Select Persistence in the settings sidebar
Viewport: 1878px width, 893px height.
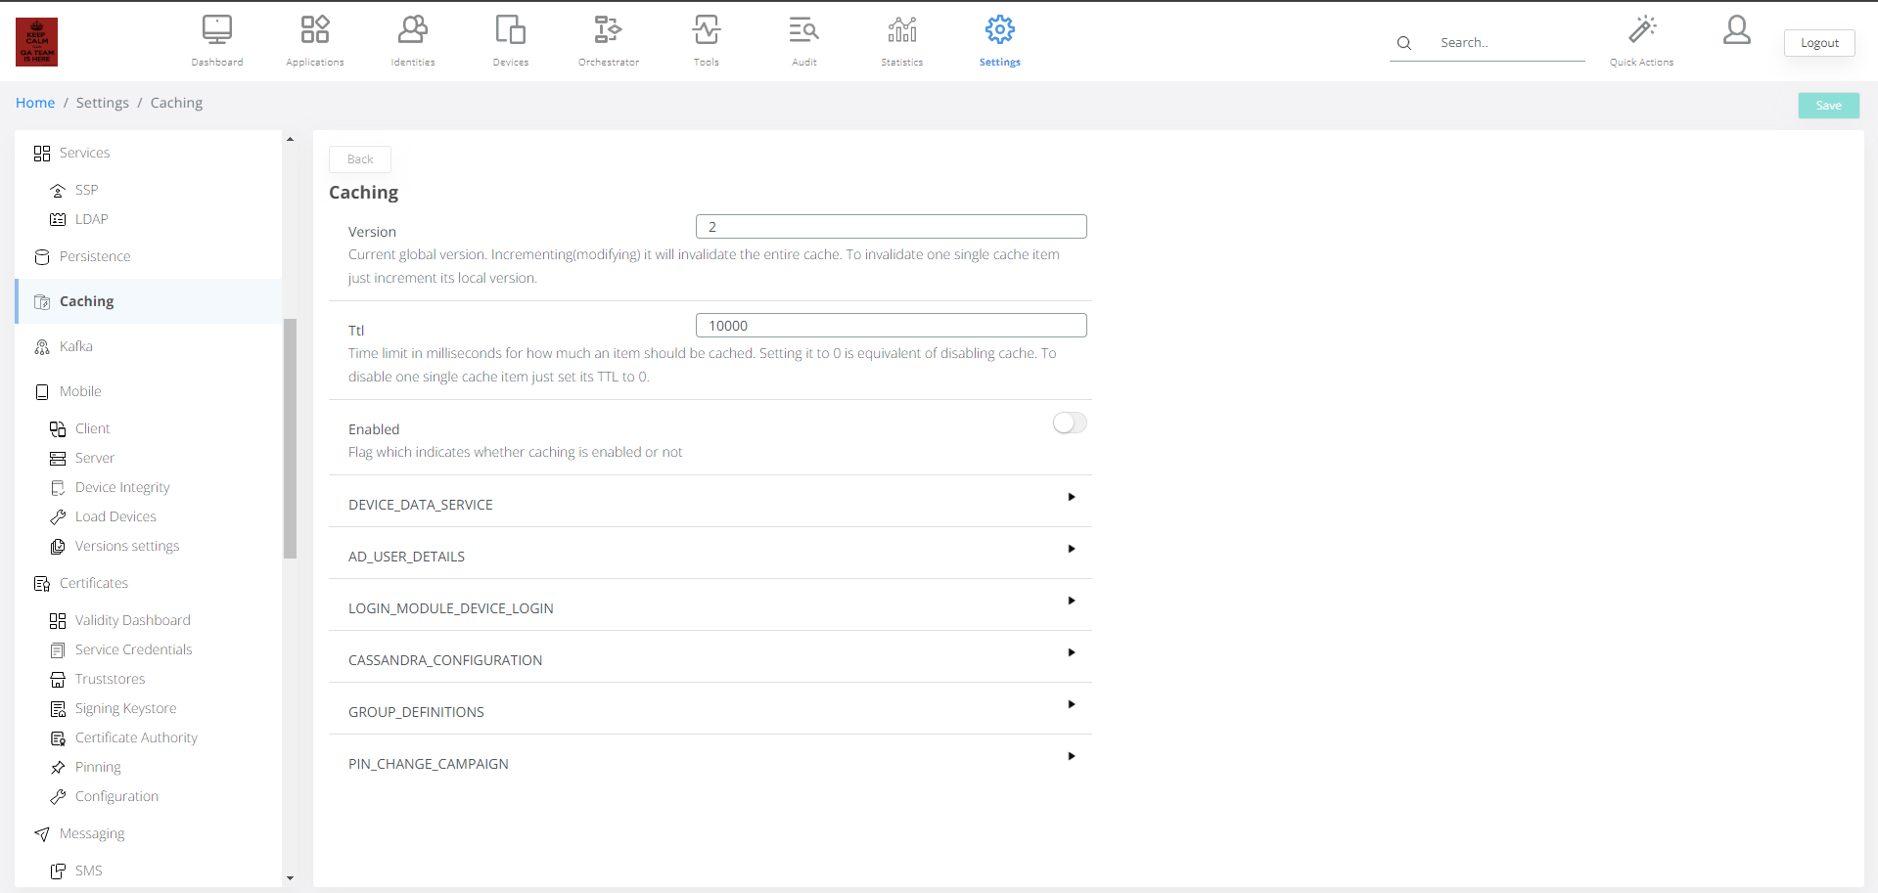tap(94, 256)
